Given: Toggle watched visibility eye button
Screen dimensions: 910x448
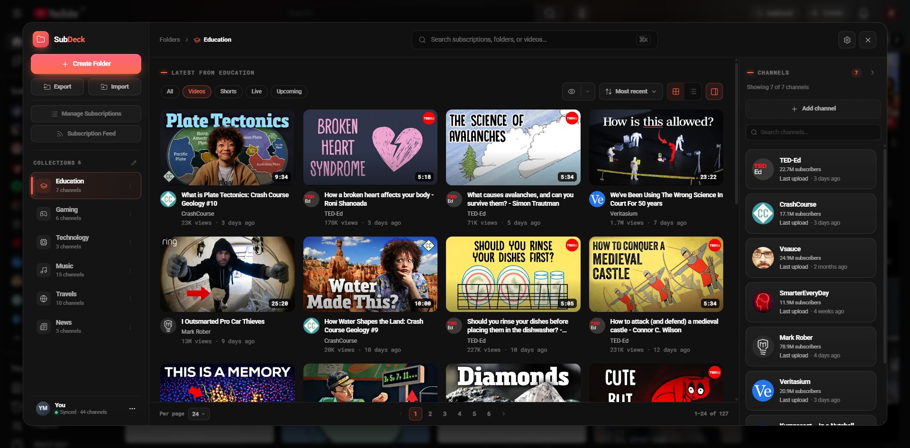Looking at the screenshot, I should tap(572, 91).
